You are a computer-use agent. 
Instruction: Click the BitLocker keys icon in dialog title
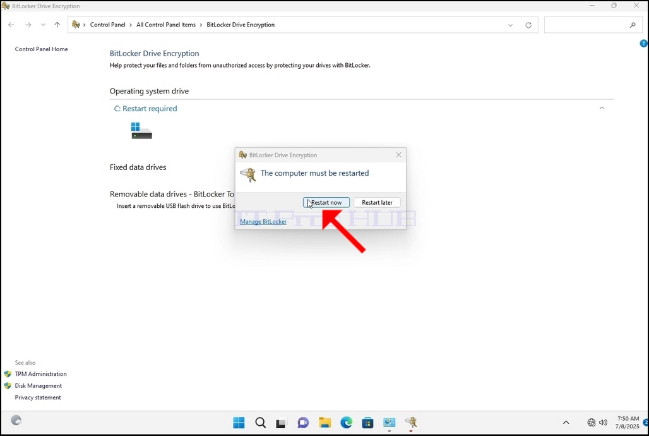pyautogui.click(x=243, y=155)
